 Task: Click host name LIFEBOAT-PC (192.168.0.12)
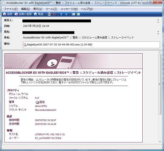[x=50, y=134]
